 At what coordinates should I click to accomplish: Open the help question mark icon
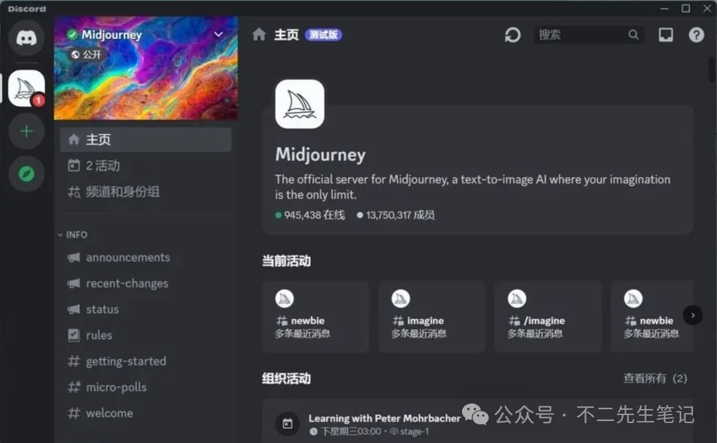pos(696,35)
